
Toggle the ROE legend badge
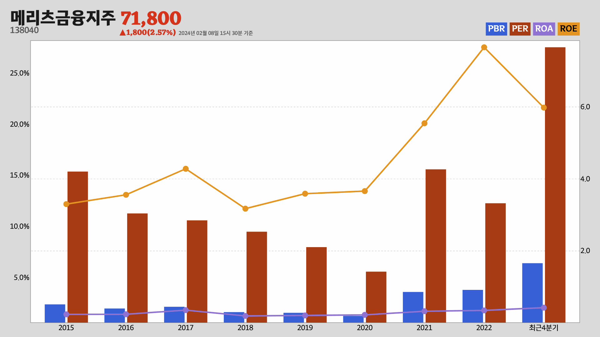[x=568, y=29]
